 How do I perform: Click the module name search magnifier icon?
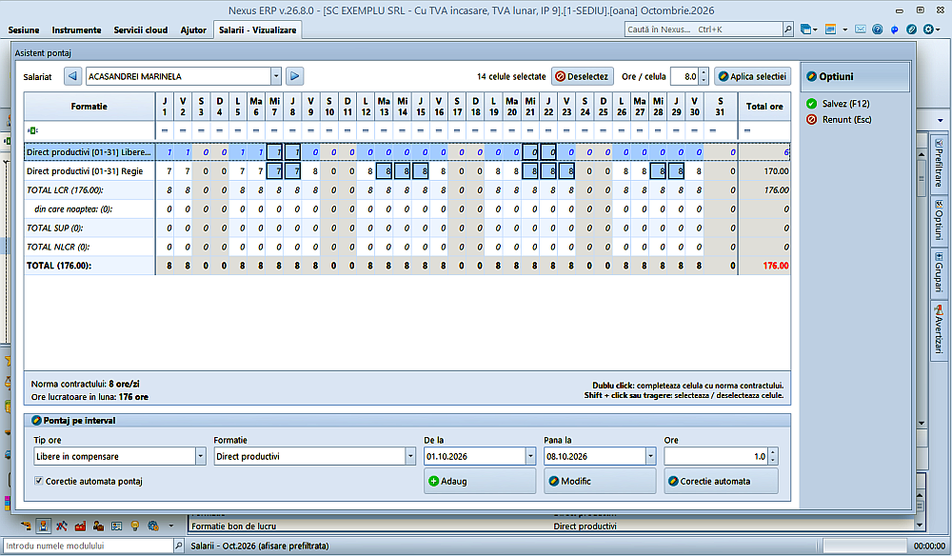click(x=179, y=546)
